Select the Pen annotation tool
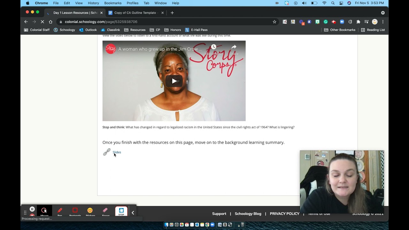The height and width of the screenshot is (230, 409). pos(60,211)
